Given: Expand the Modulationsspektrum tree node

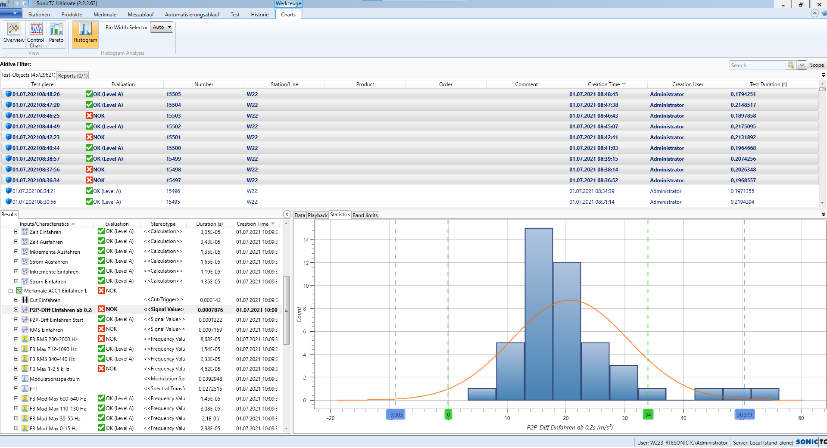Looking at the screenshot, I should [16, 379].
